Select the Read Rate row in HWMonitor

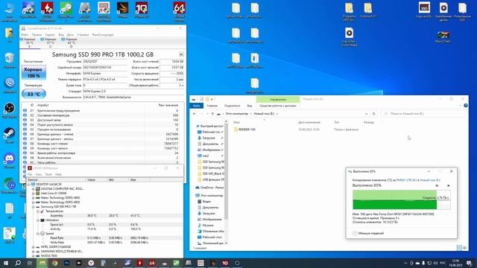[105, 238]
